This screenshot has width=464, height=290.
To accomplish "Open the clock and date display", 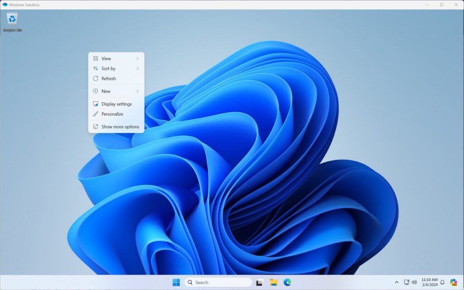I will [x=429, y=282].
